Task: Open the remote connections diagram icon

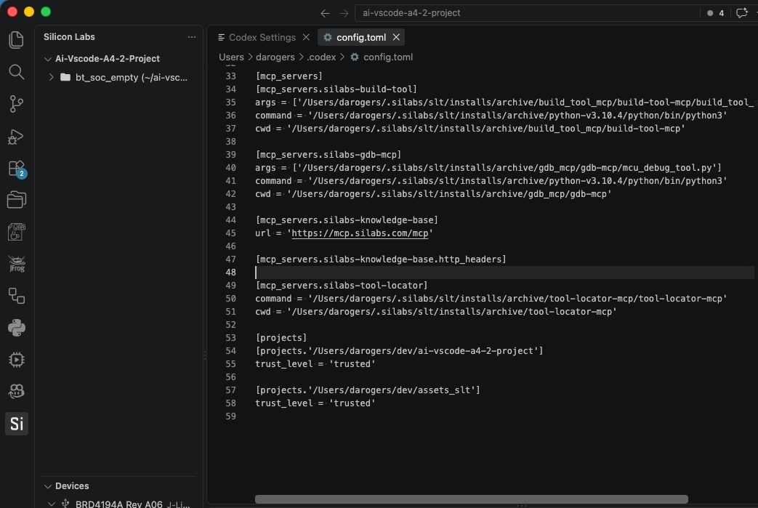Action: point(17,296)
